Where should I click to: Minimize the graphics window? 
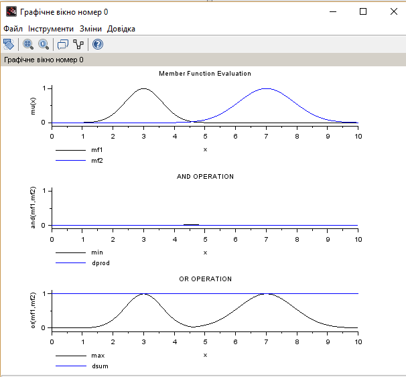pyautogui.click(x=333, y=11)
